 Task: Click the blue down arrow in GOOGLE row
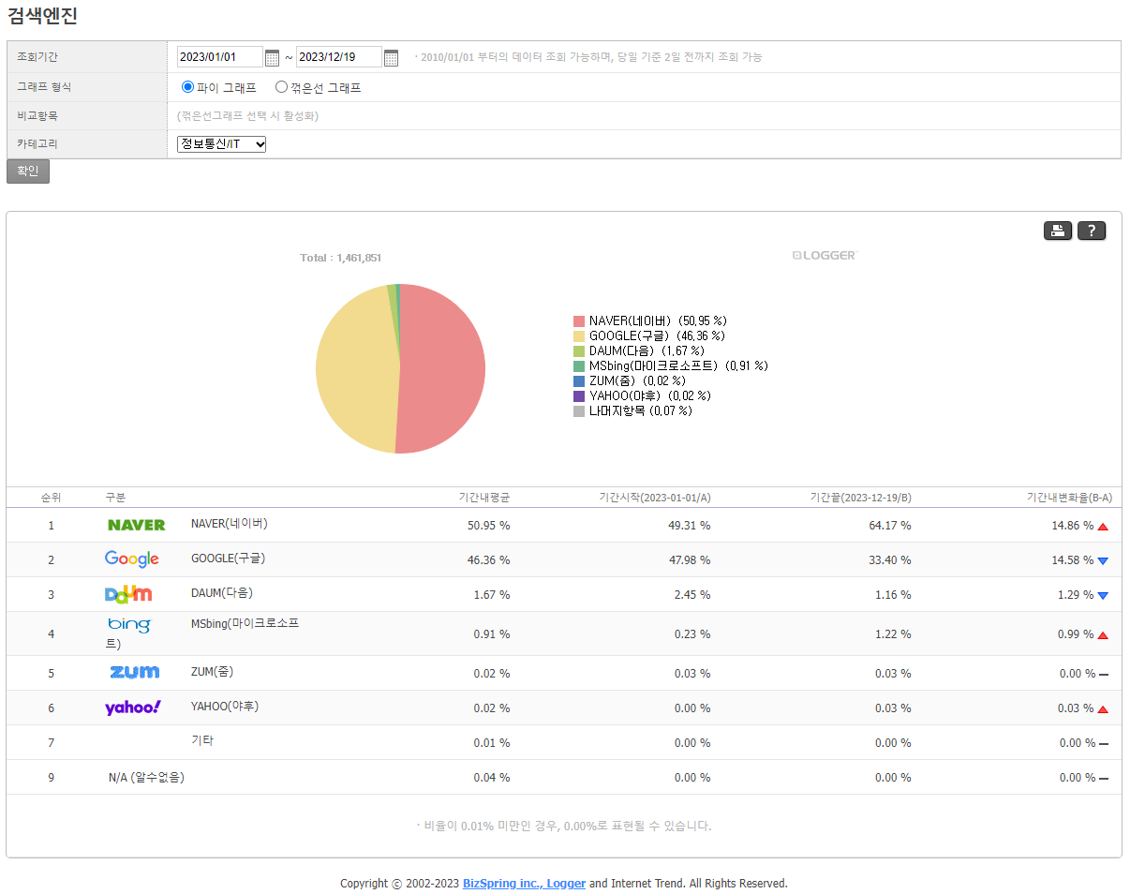coord(1103,561)
